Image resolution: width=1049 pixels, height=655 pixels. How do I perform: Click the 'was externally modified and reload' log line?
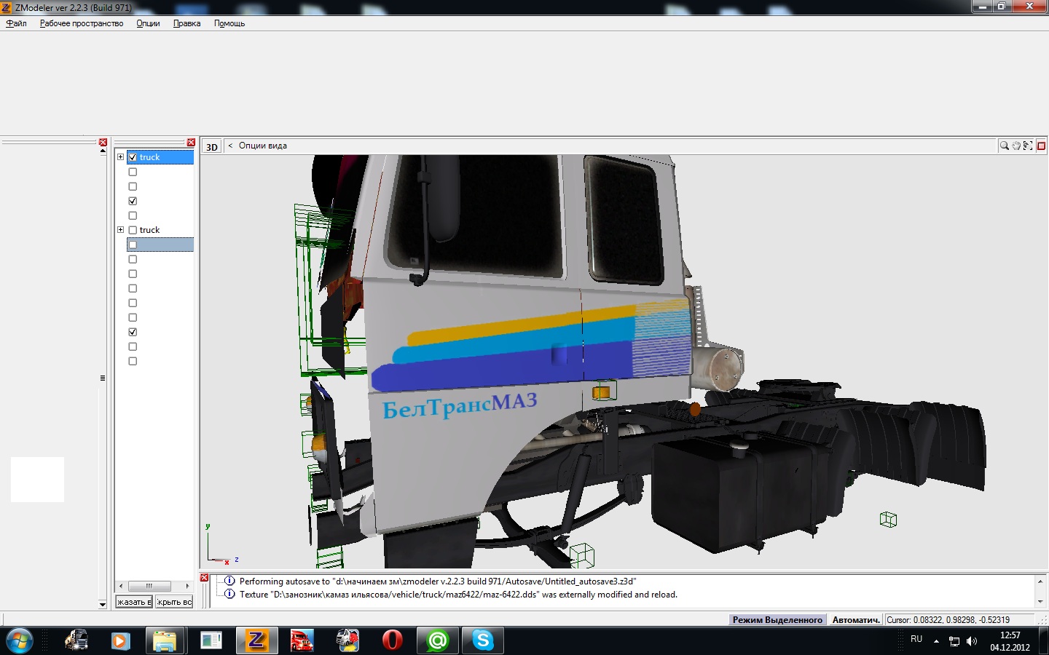click(x=458, y=595)
